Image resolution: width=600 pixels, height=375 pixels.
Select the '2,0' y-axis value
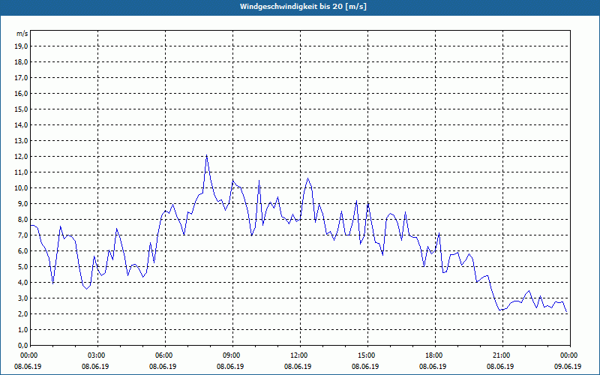click(x=23, y=313)
